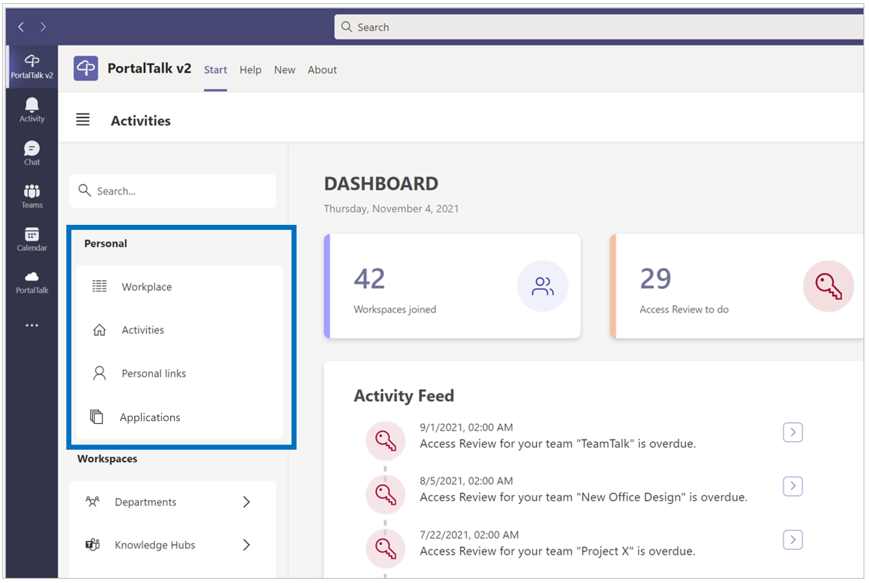Switch to the Start tab
The width and height of the screenshot is (869, 583).
pos(215,70)
